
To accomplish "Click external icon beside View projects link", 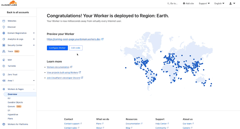I will click(x=80, y=72).
